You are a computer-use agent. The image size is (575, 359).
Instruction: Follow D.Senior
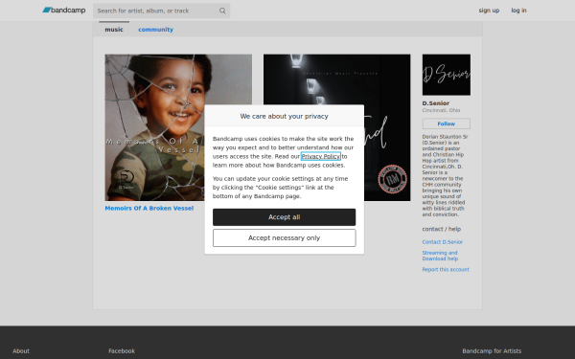pos(446,123)
